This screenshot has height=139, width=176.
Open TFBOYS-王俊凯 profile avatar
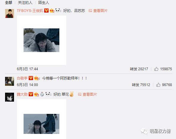click(10, 13)
